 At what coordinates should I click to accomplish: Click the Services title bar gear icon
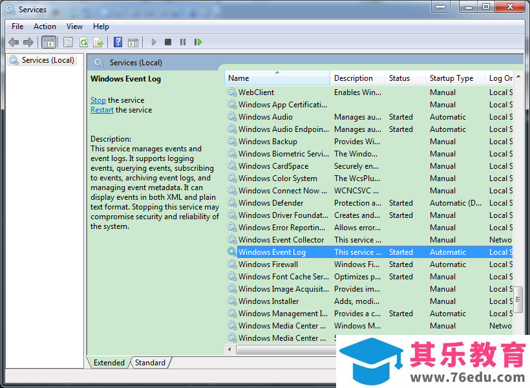11,10
